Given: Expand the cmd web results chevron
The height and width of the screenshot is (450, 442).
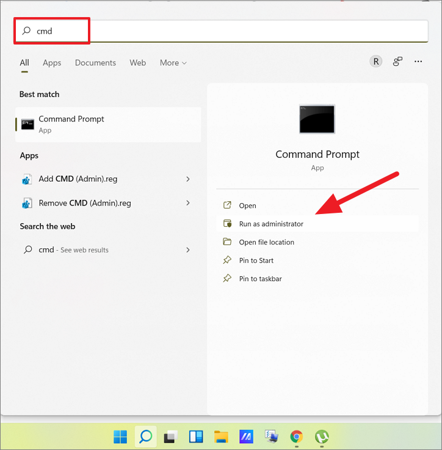Looking at the screenshot, I should tap(188, 250).
